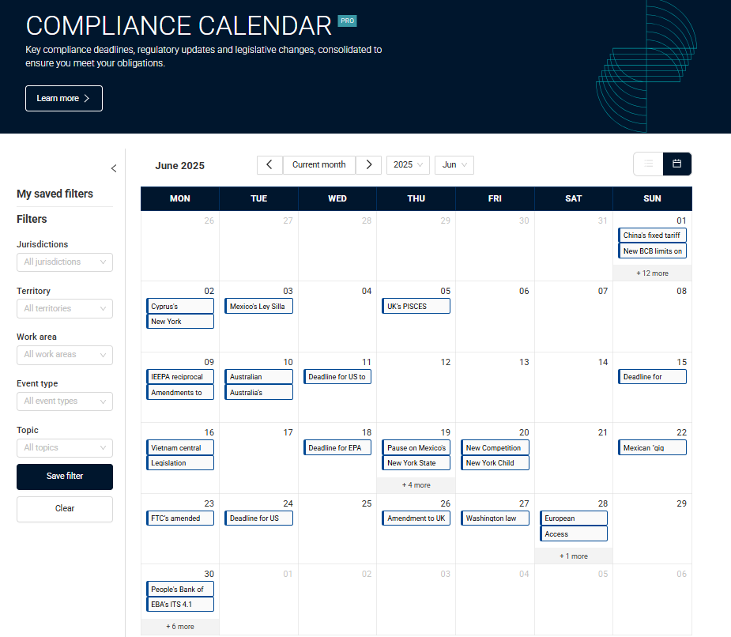Open the 2025 year selector
The height and width of the screenshot is (637, 731).
coord(408,164)
